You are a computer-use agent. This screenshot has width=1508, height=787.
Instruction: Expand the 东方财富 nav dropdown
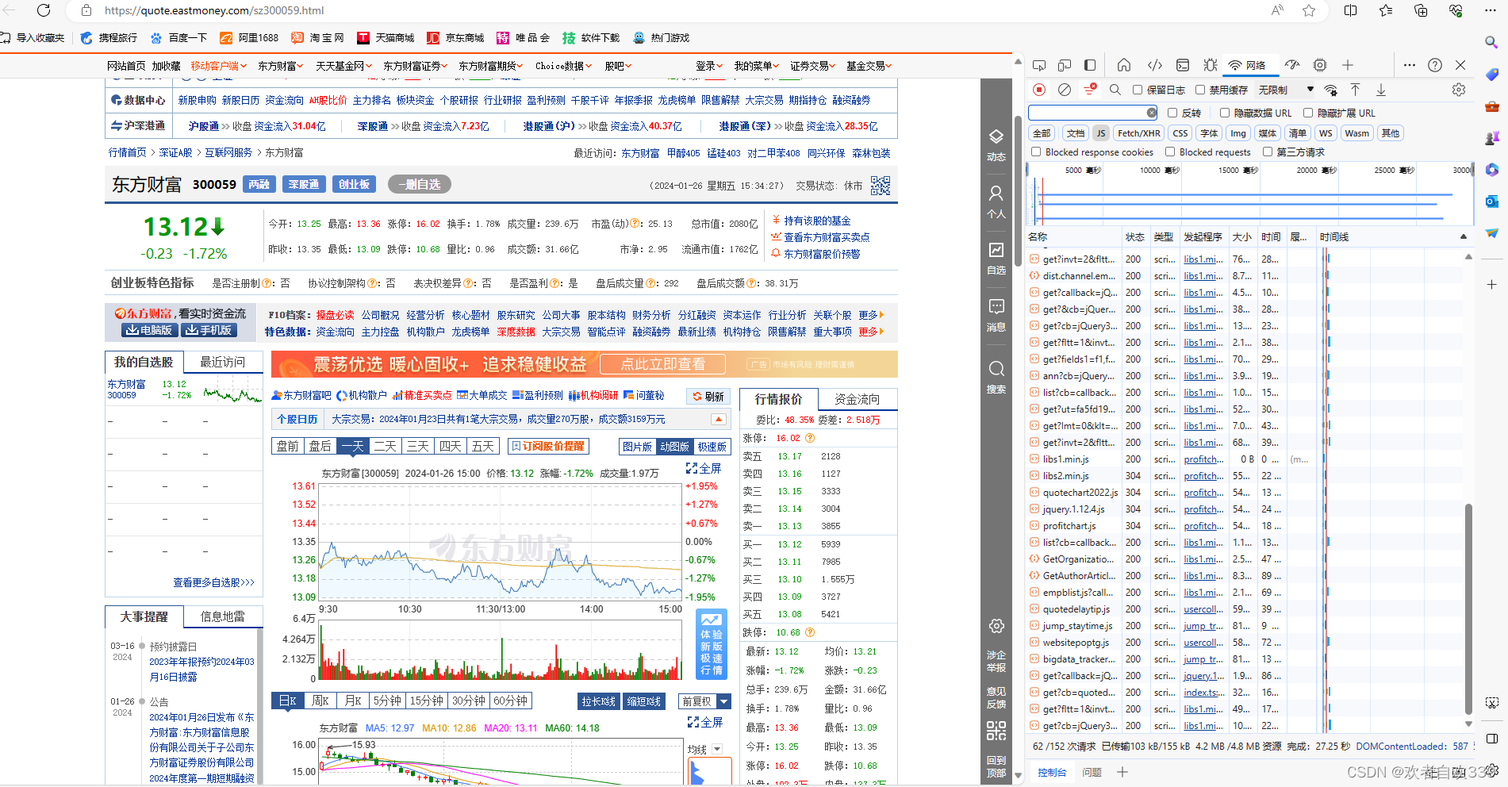point(281,66)
